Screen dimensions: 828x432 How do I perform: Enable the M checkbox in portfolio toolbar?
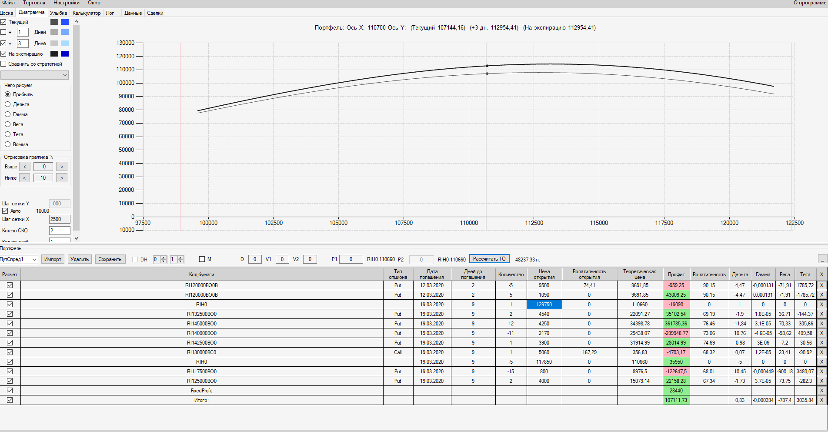(202, 259)
